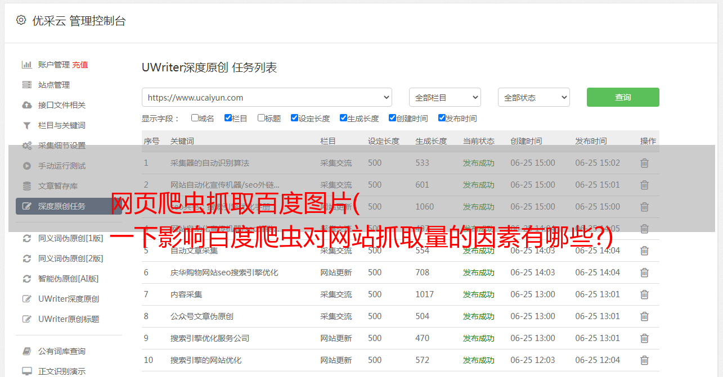
Task: Open 接口文件相关 in the sidebar
Action: pyautogui.click(x=62, y=105)
